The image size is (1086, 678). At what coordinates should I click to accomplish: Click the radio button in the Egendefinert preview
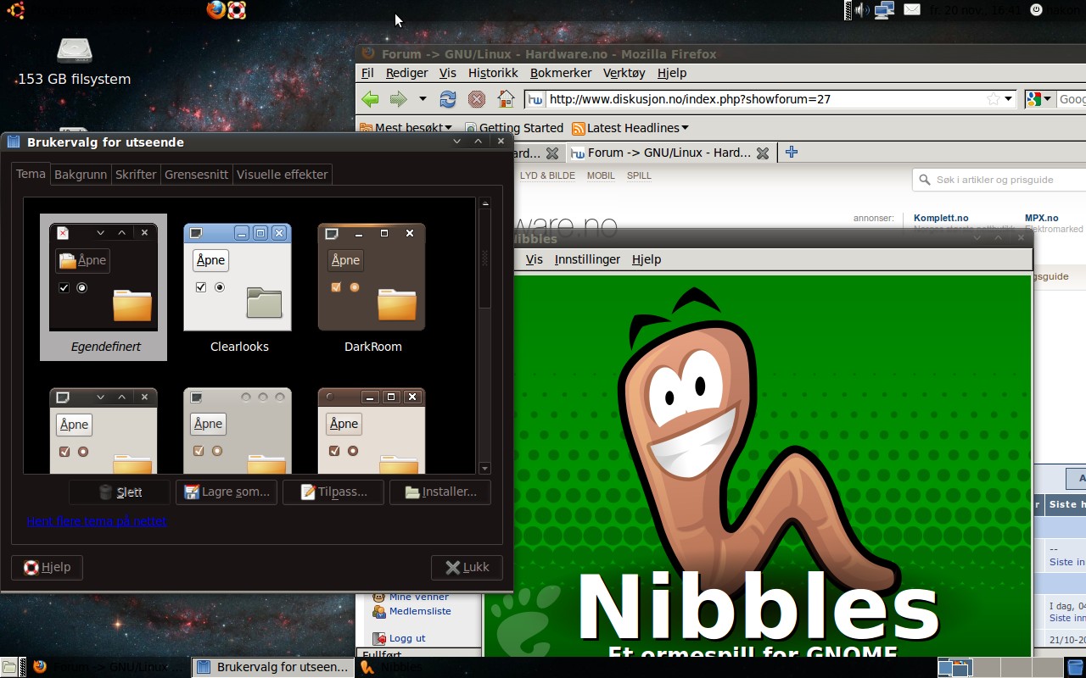tap(81, 288)
